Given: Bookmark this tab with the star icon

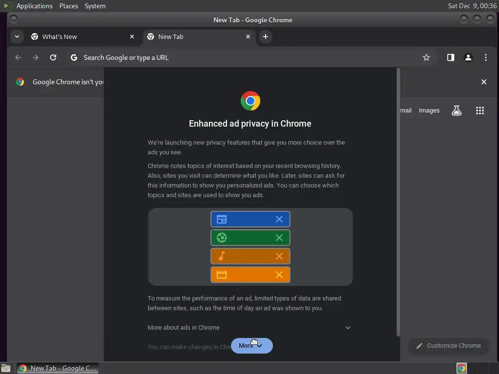Looking at the screenshot, I should coord(426,57).
